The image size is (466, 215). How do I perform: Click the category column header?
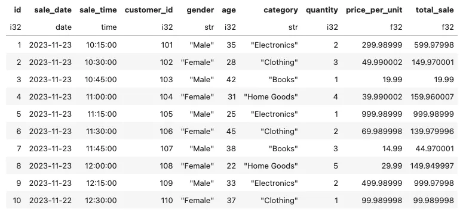click(281, 10)
